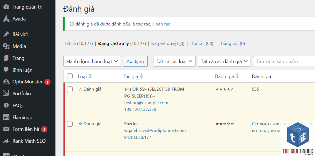Click the Trang quản trị dashboard icon
Viewport: 315px width, 156px height.
[6, 7]
